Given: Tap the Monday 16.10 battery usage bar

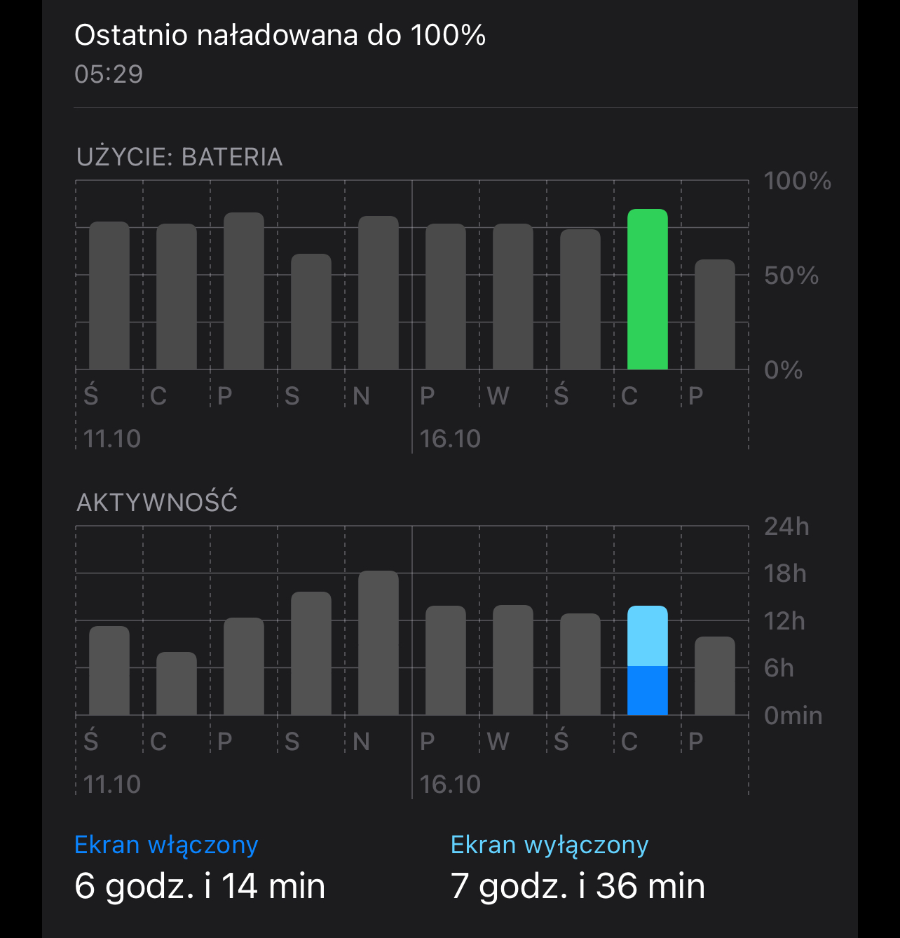Looking at the screenshot, I should (446, 297).
